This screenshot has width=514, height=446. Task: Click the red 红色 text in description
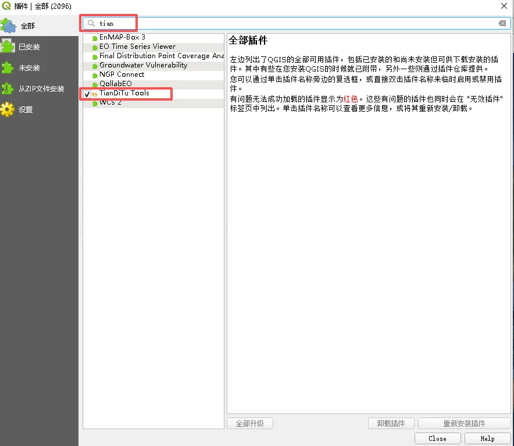(351, 99)
